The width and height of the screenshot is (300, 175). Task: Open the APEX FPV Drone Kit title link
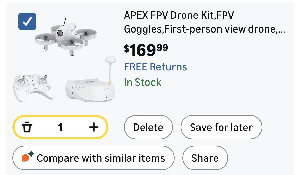(205, 22)
